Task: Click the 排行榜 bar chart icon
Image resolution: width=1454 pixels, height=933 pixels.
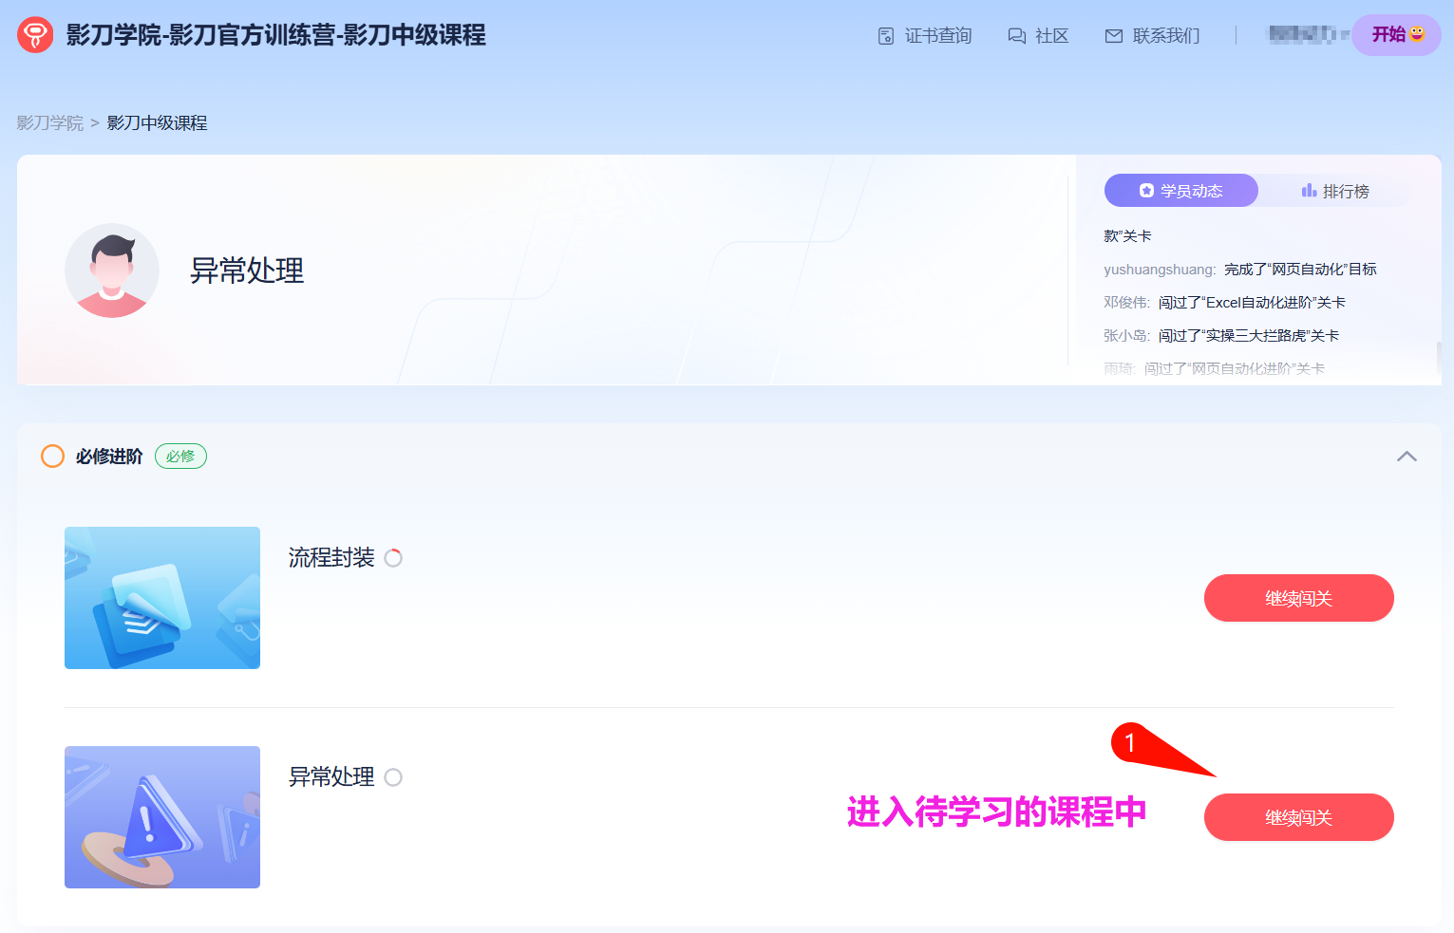Action: (x=1309, y=191)
